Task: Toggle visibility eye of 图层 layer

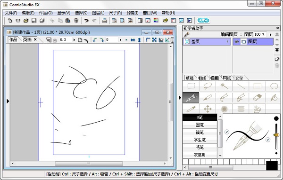Action: pyautogui.click(x=236, y=42)
